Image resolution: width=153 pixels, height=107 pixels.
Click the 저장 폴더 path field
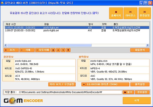[x=63, y=92]
